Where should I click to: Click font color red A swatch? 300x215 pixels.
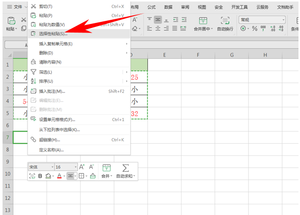coord(59,176)
